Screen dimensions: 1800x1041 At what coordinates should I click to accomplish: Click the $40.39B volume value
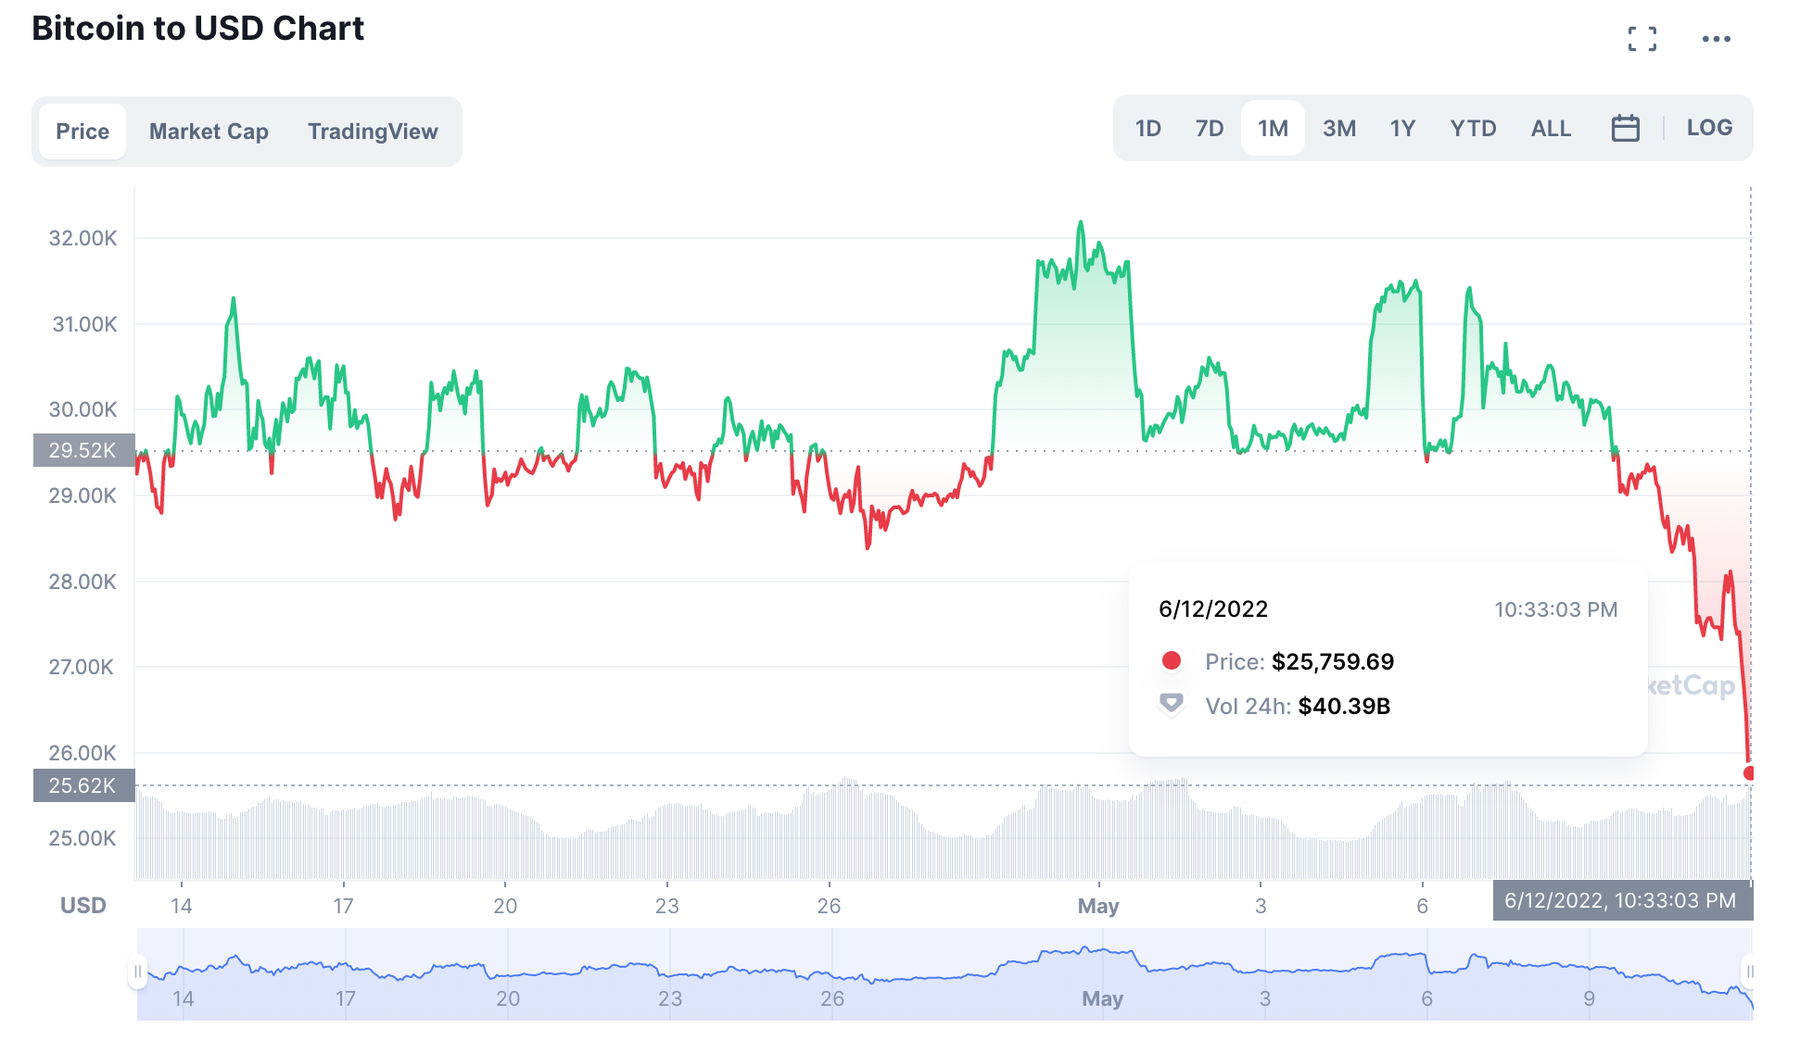(x=1344, y=706)
